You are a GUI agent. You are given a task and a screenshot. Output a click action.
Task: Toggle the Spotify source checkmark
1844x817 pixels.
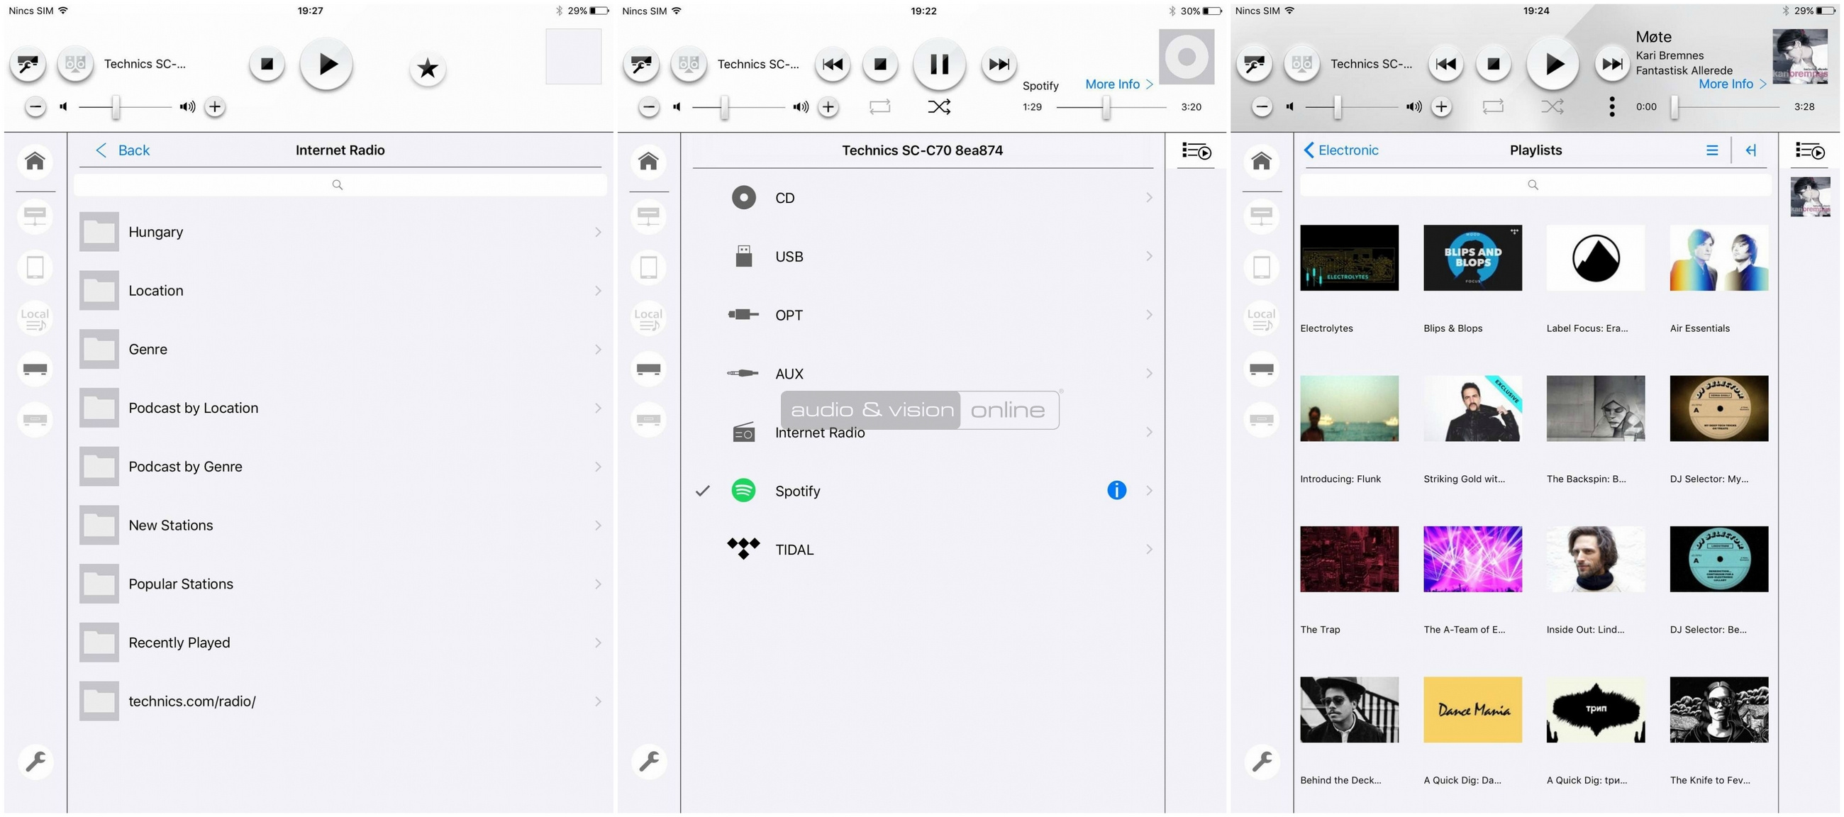pyautogui.click(x=702, y=490)
